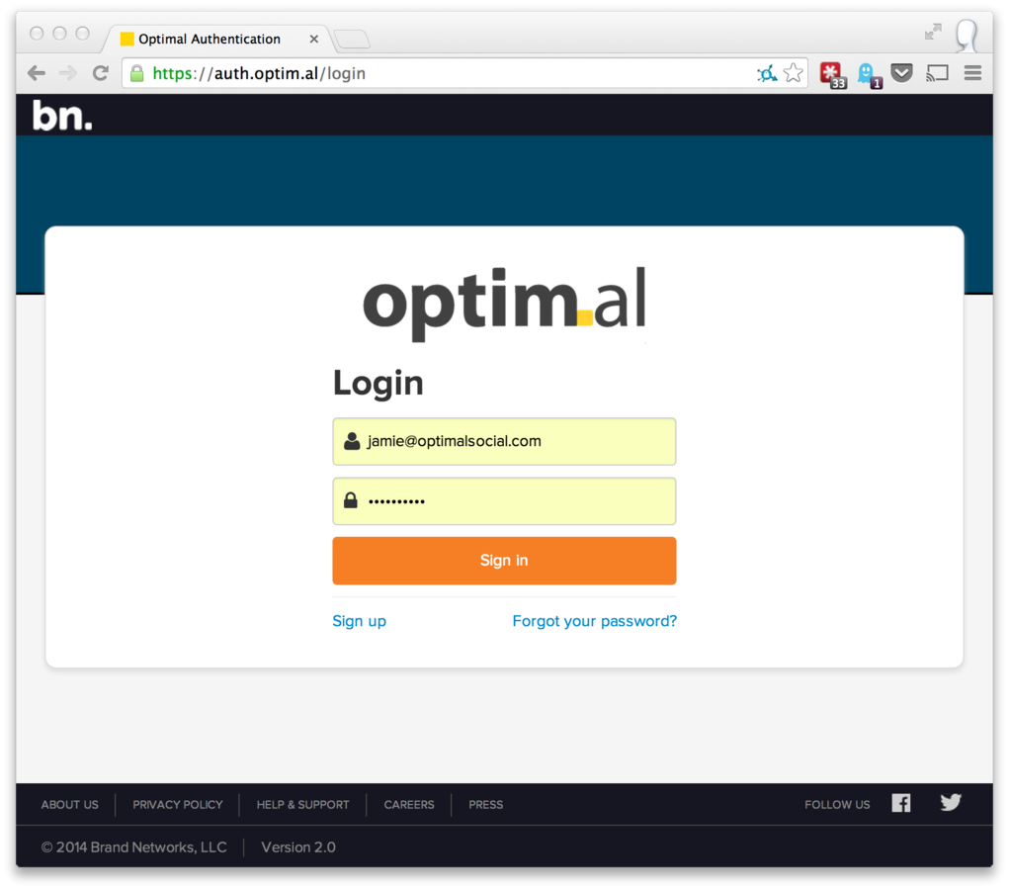Image resolution: width=1009 pixels, height=890 pixels.
Task: Click the address bar URL field
Action: tap(463, 73)
